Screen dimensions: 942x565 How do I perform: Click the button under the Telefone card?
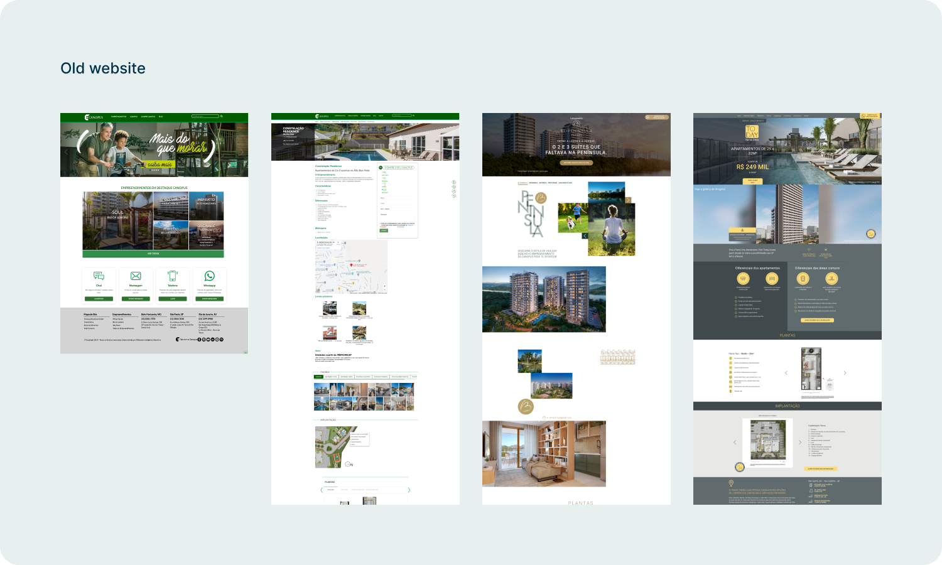[172, 299]
